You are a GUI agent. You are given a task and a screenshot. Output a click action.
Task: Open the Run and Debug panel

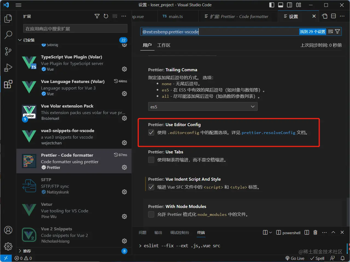pyautogui.click(x=8, y=68)
